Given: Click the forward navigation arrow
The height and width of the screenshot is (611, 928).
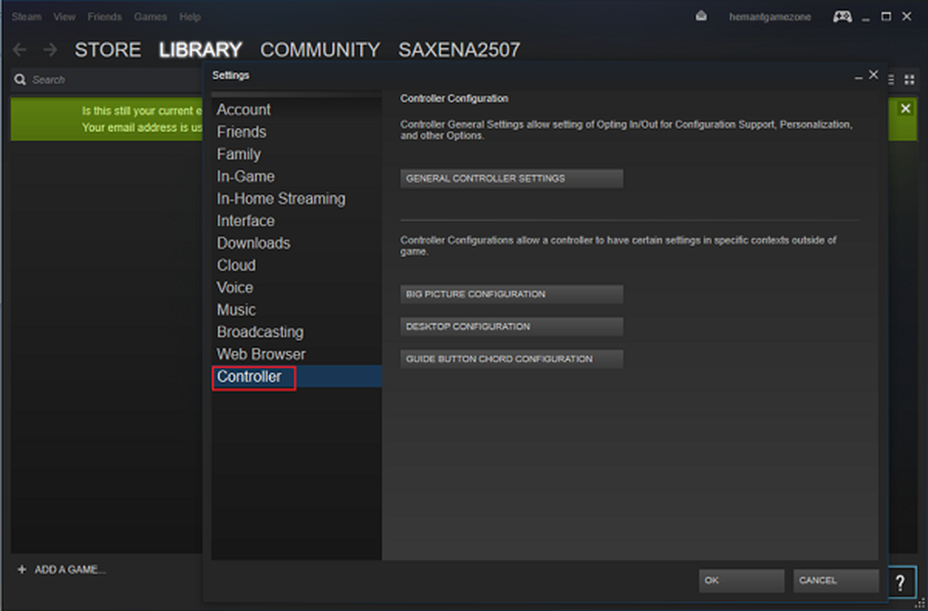Looking at the screenshot, I should [49, 50].
